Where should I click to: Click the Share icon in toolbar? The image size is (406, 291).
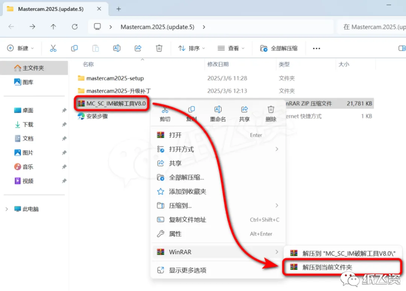(x=138, y=48)
